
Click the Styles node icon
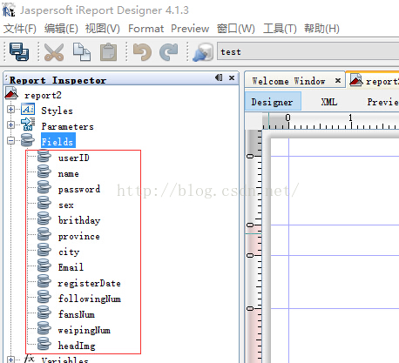tap(28, 110)
